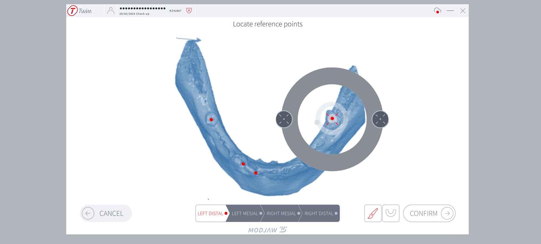
Task: Click the red shield status icon
Action: tap(189, 11)
